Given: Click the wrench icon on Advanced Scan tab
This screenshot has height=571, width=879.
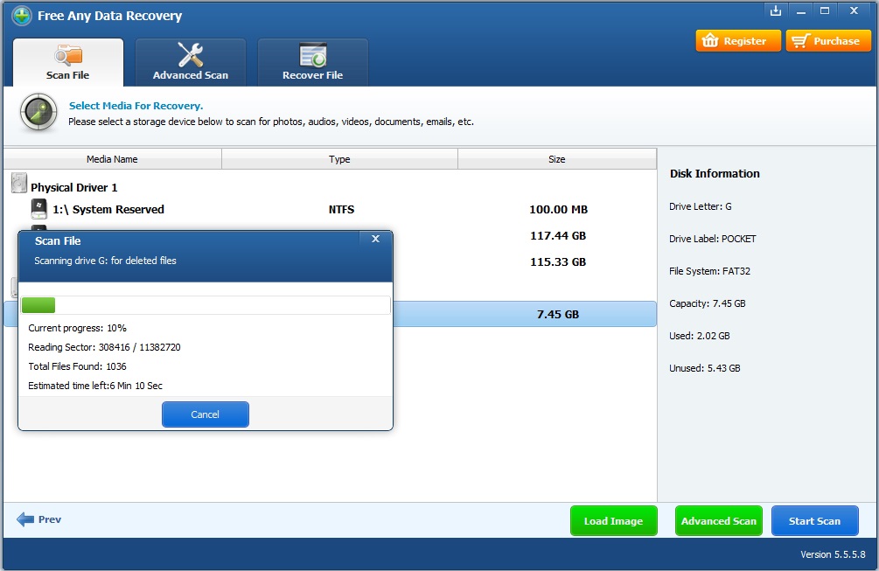Looking at the screenshot, I should click(190, 52).
